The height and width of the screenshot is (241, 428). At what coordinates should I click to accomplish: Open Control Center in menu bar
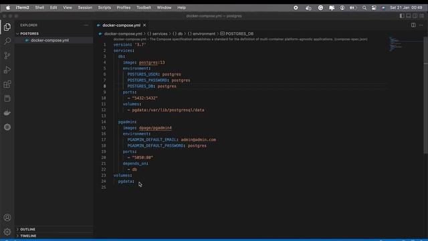374,7
